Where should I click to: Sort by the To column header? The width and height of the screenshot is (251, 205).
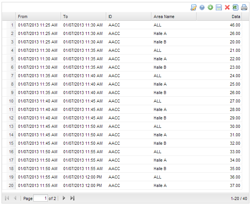[84, 17]
